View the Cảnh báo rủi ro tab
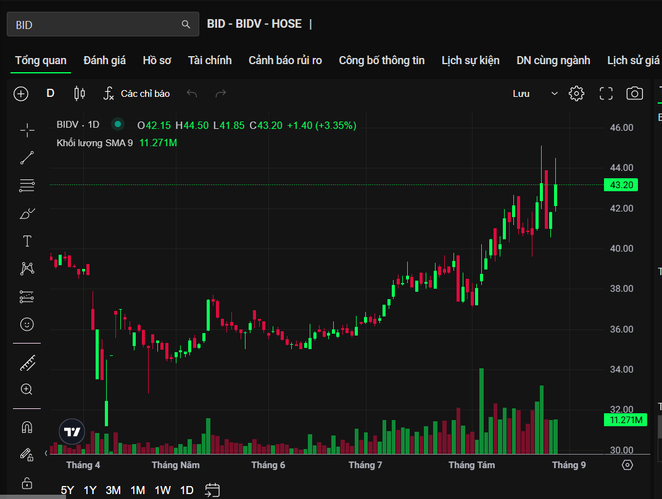 click(x=286, y=60)
